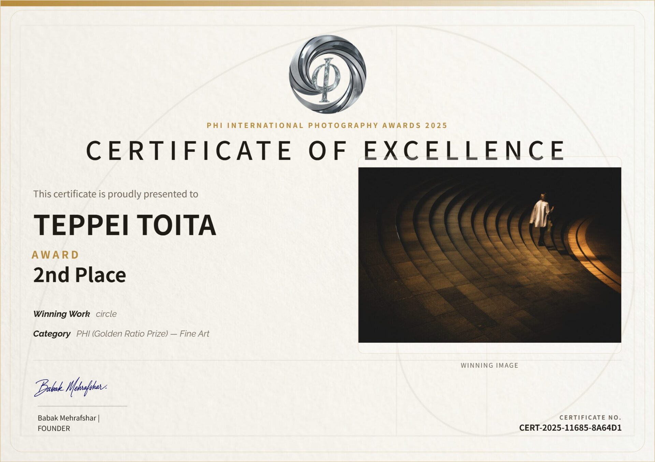655x462 pixels.
Task: Click the '2nd Place' award text
Action: (79, 275)
